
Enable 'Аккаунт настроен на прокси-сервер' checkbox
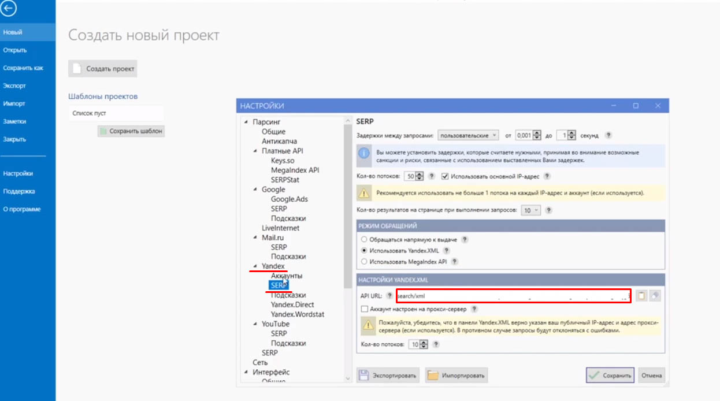pos(364,309)
